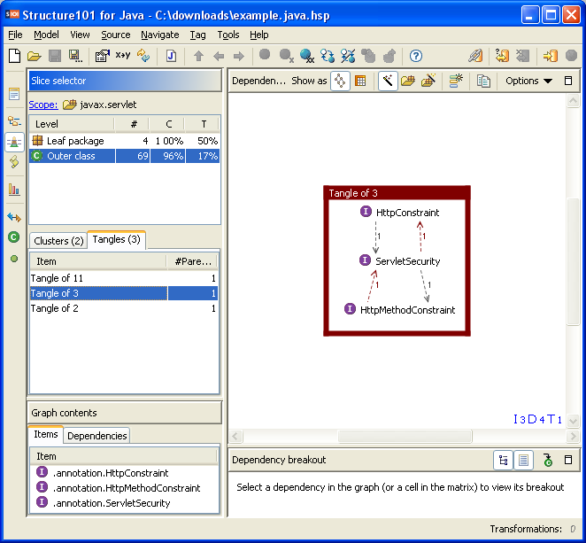Click the green circular arrow breakout icon
The image size is (586, 543).
[548, 460]
